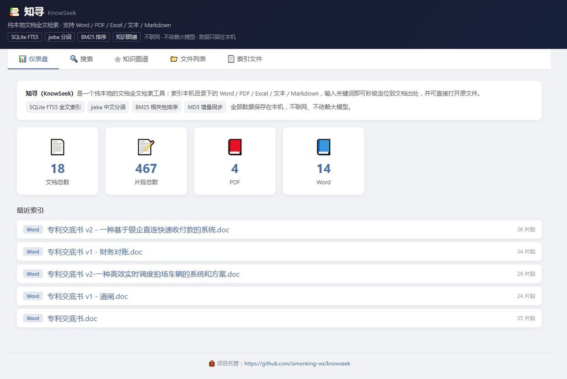
Task: Click Word badge on 财务对账 row
Action: [x=33, y=252]
